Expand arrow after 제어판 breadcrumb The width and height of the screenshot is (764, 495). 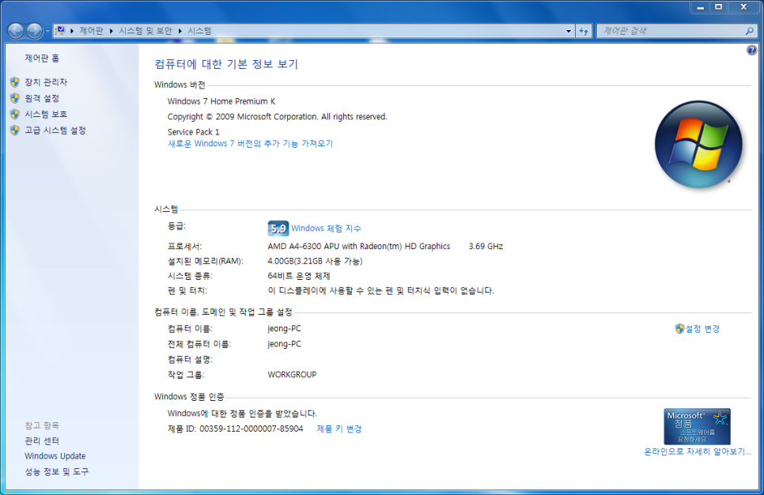point(111,31)
